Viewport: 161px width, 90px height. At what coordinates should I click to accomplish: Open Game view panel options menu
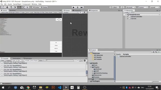point(60,10)
